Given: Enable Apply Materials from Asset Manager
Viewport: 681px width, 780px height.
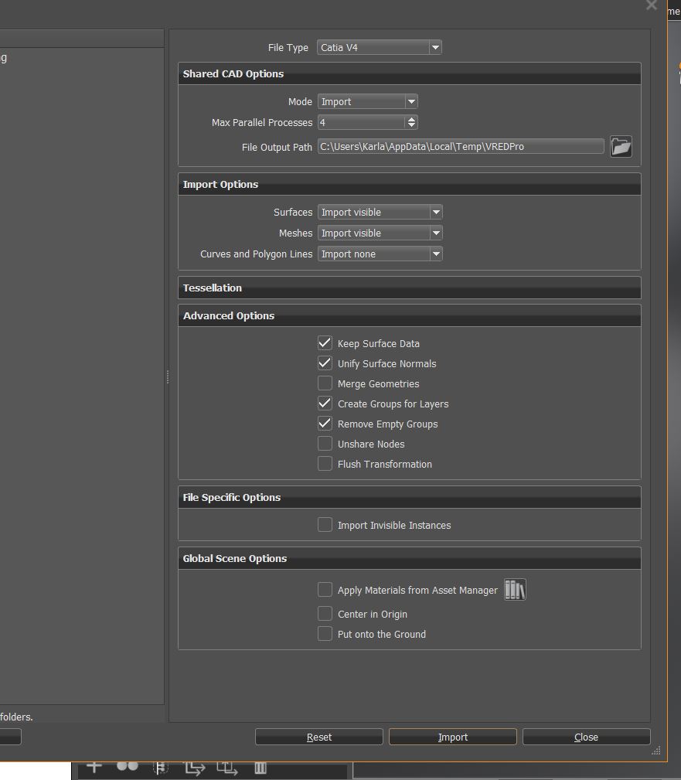Looking at the screenshot, I should point(325,589).
